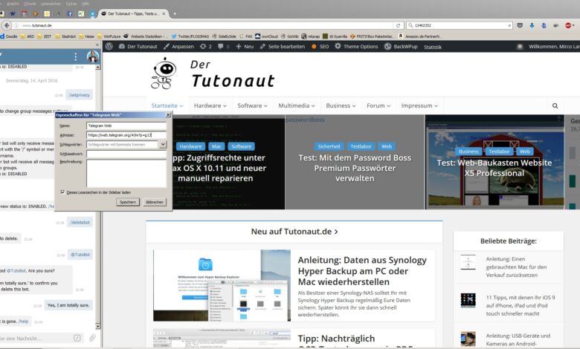Select Theme Options in the admin bar

tap(355, 46)
